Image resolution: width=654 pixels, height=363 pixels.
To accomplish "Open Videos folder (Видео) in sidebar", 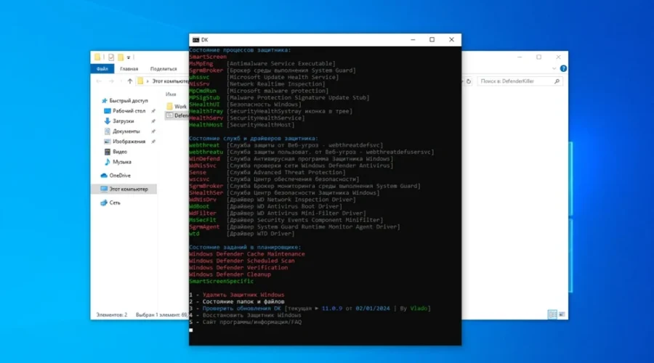I will tap(120, 152).
